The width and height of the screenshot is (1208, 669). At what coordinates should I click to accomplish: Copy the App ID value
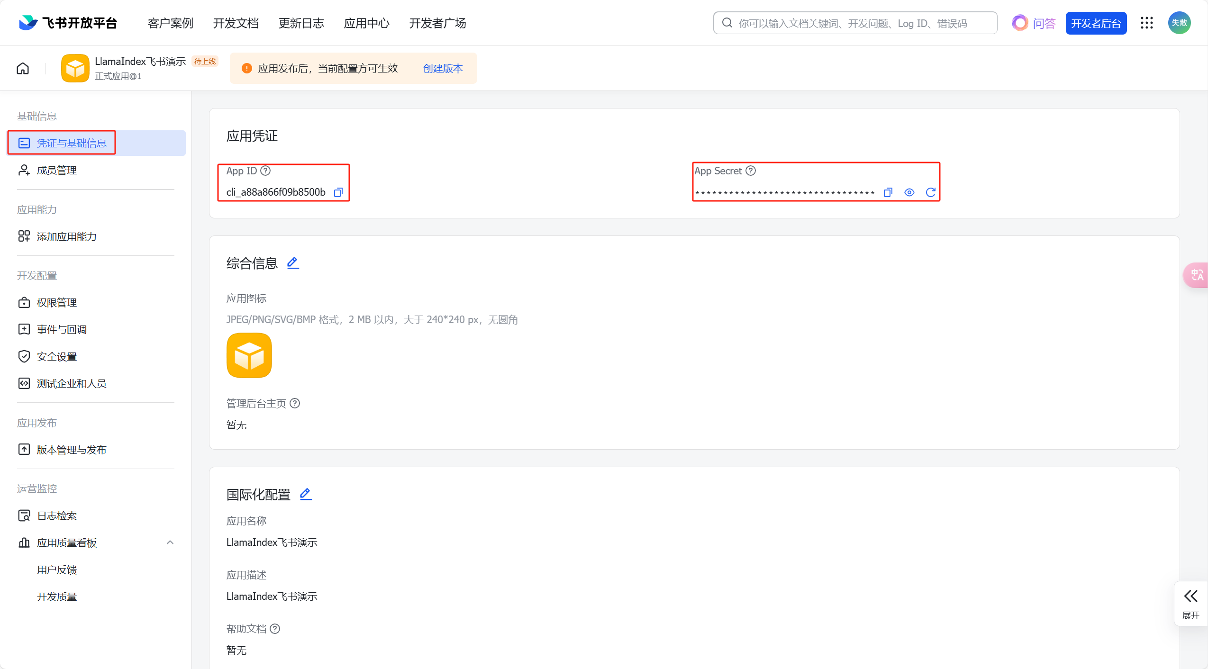click(338, 192)
